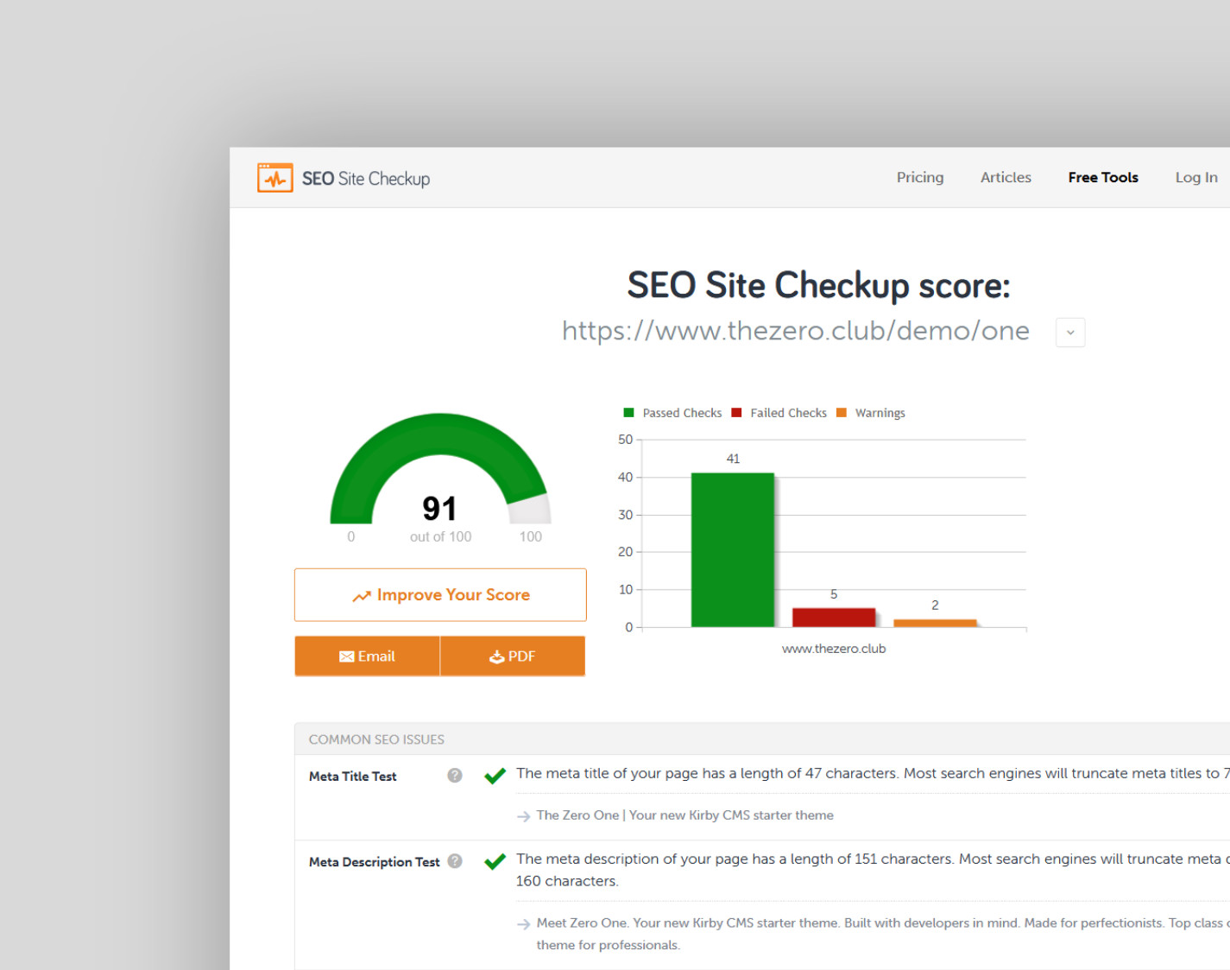Click the score gauge showing 91
The image size is (1230, 970).
(x=440, y=475)
